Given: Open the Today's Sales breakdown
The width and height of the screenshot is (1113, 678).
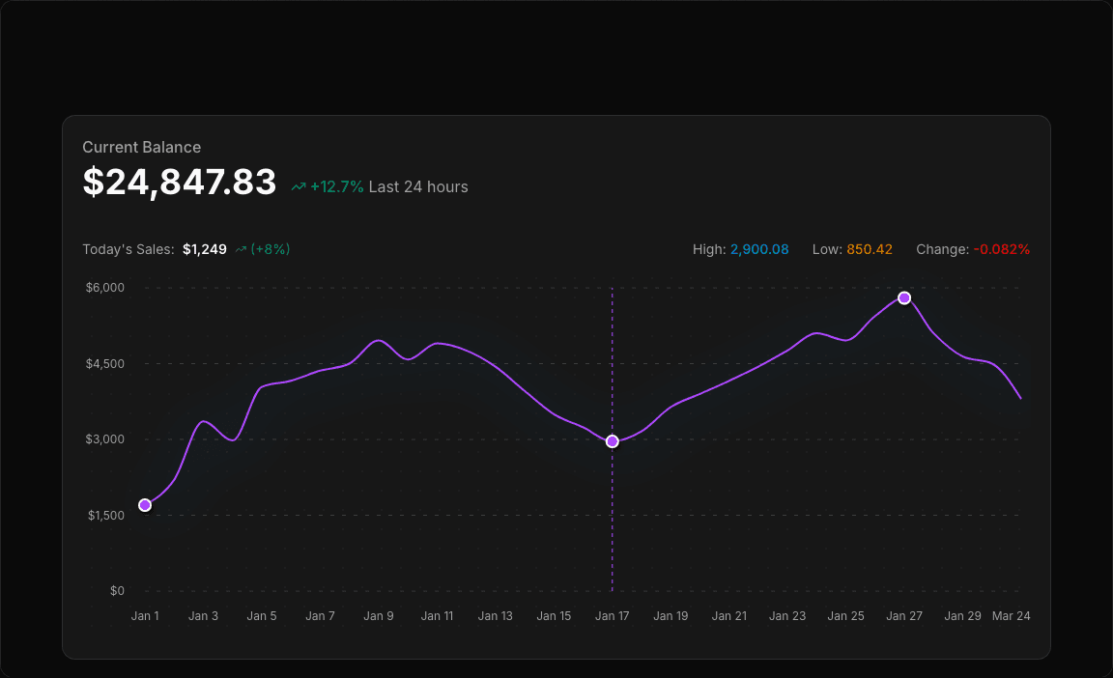Looking at the screenshot, I should [128, 248].
